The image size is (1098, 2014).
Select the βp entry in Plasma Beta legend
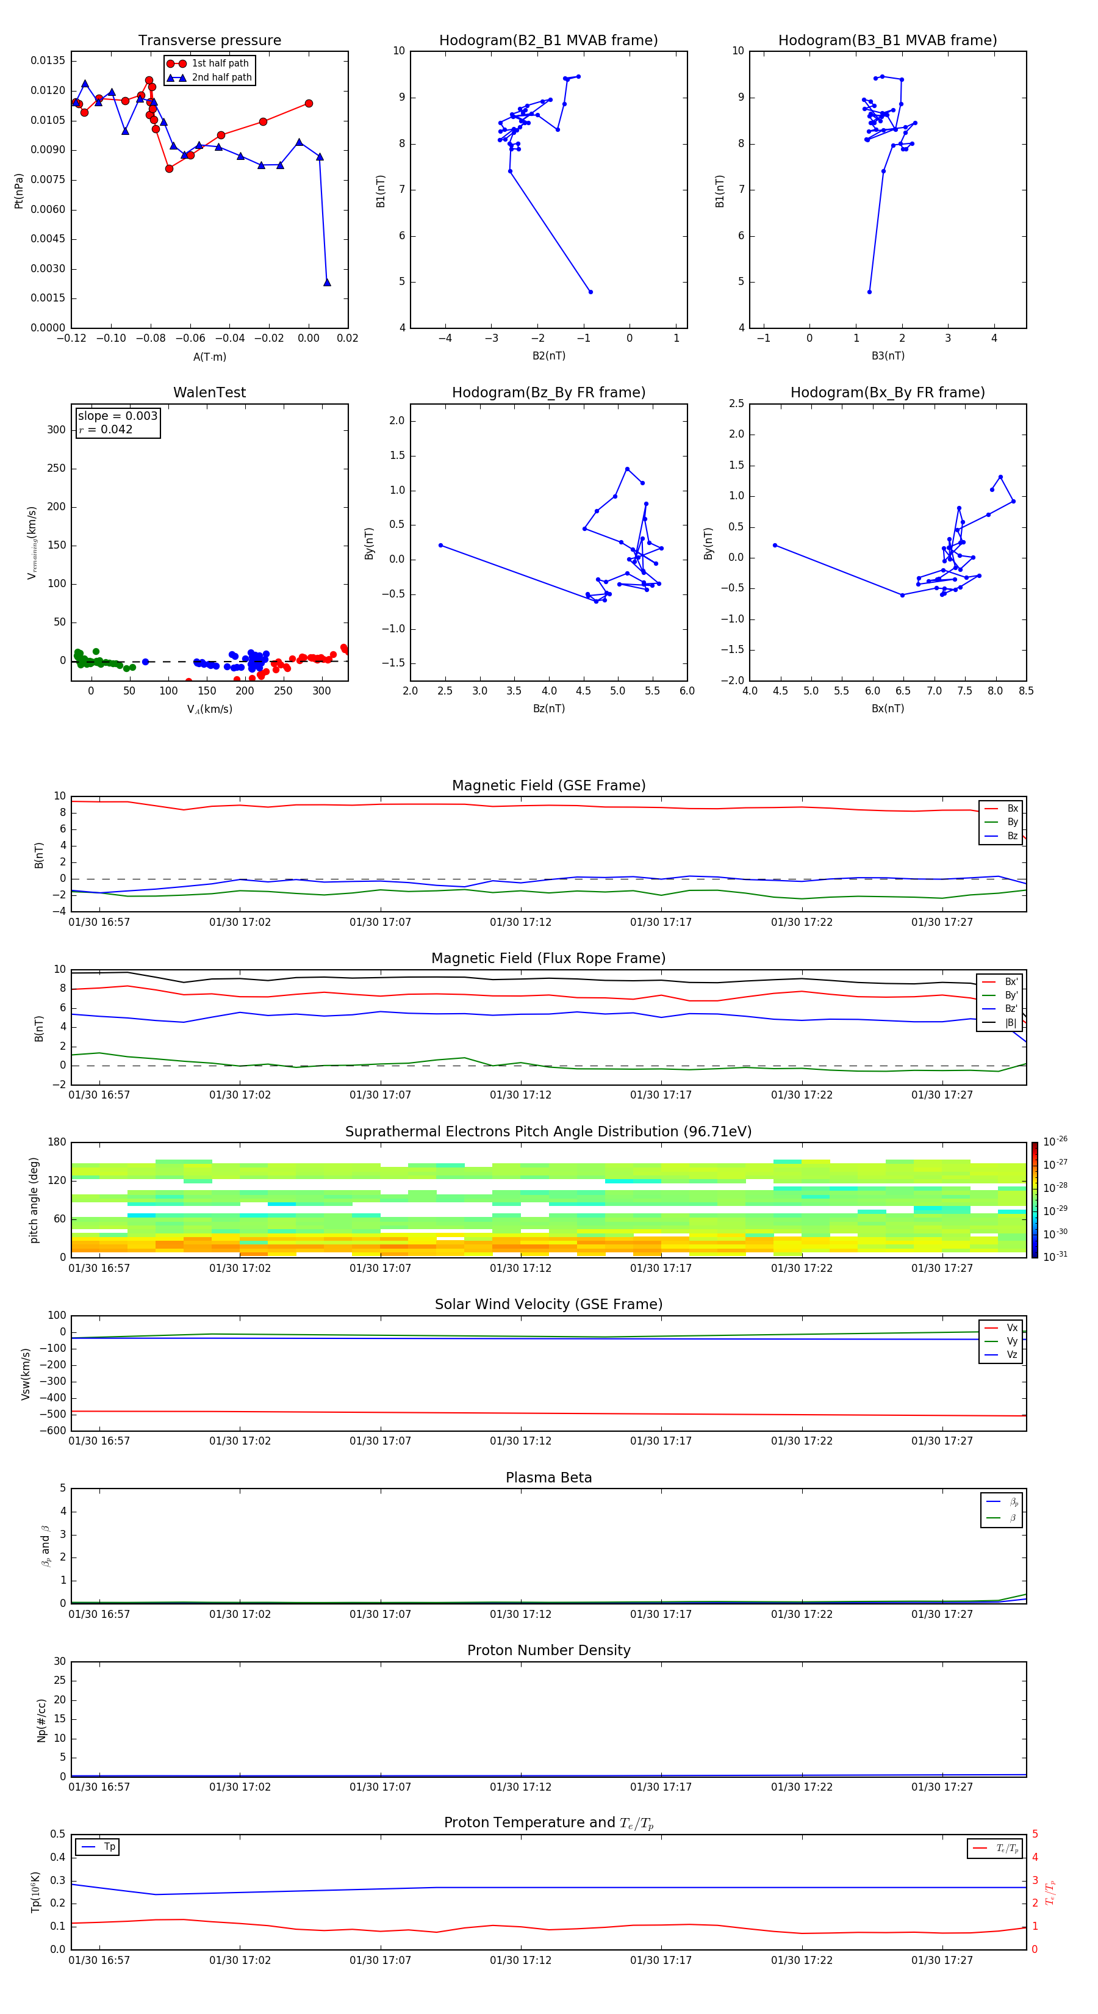1002,1502
